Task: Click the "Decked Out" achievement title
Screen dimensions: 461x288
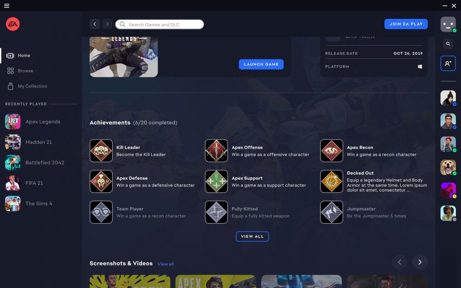Action: 360,173
